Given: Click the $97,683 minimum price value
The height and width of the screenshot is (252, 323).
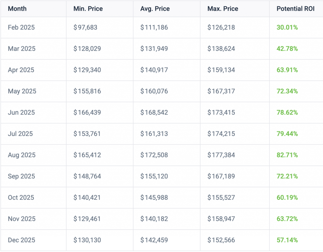Looking at the screenshot, I should click(85, 27).
